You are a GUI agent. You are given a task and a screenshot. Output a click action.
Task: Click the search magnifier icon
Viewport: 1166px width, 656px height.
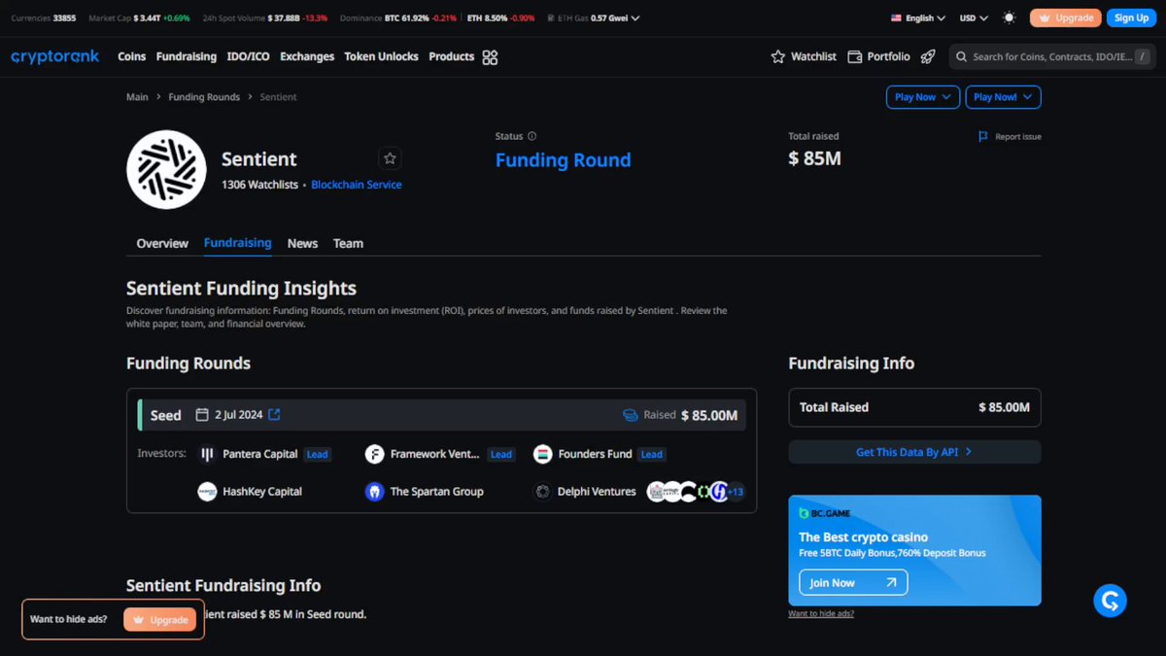961,57
